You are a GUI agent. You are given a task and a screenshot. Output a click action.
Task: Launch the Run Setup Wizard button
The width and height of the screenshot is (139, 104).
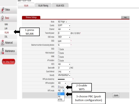point(8,62)
